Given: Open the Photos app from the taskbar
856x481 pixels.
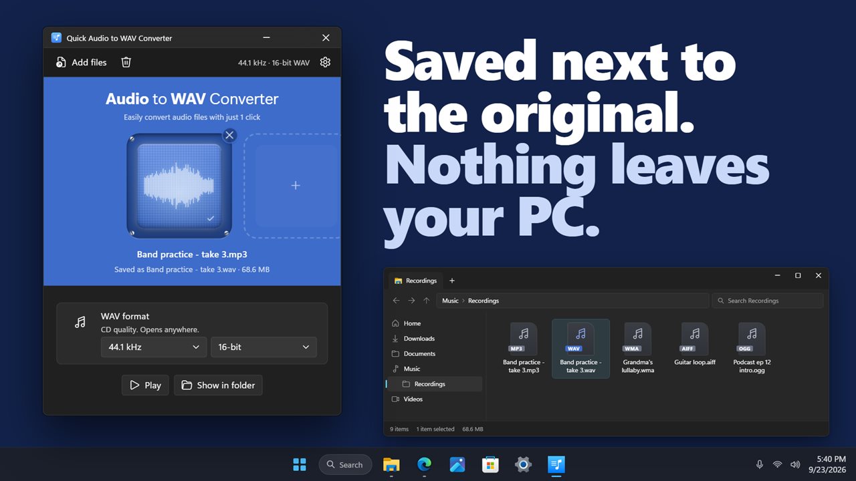Looking at the screenshot, I should (457, 464).
